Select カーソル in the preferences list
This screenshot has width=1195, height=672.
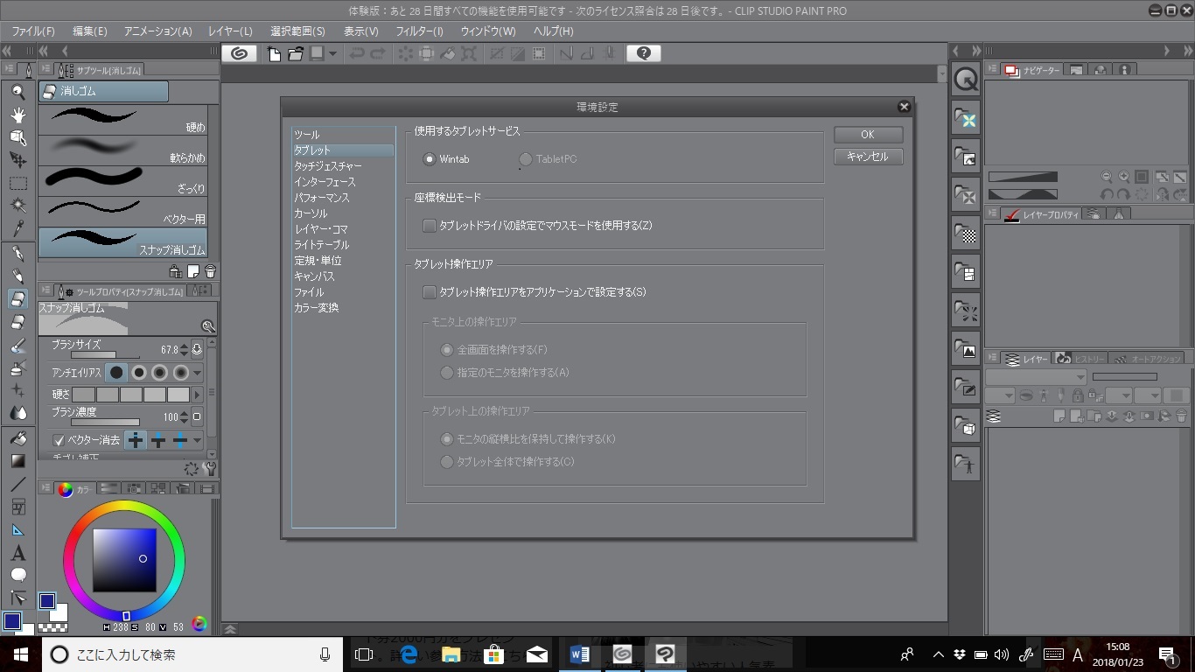point(311,213)
